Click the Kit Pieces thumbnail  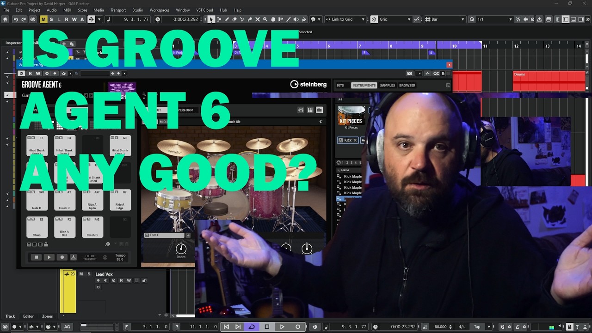click(x=351, y=116)
